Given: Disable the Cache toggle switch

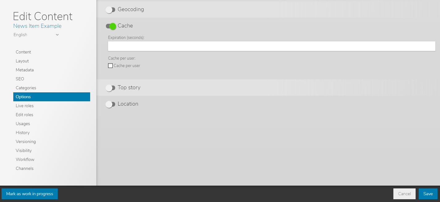Looking at the screenshot, I should tap(111, 26).
